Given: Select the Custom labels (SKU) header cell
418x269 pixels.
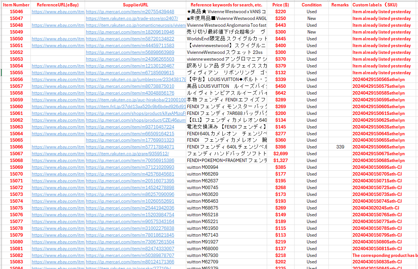Looking at the screenshot, I should (385, 5).
